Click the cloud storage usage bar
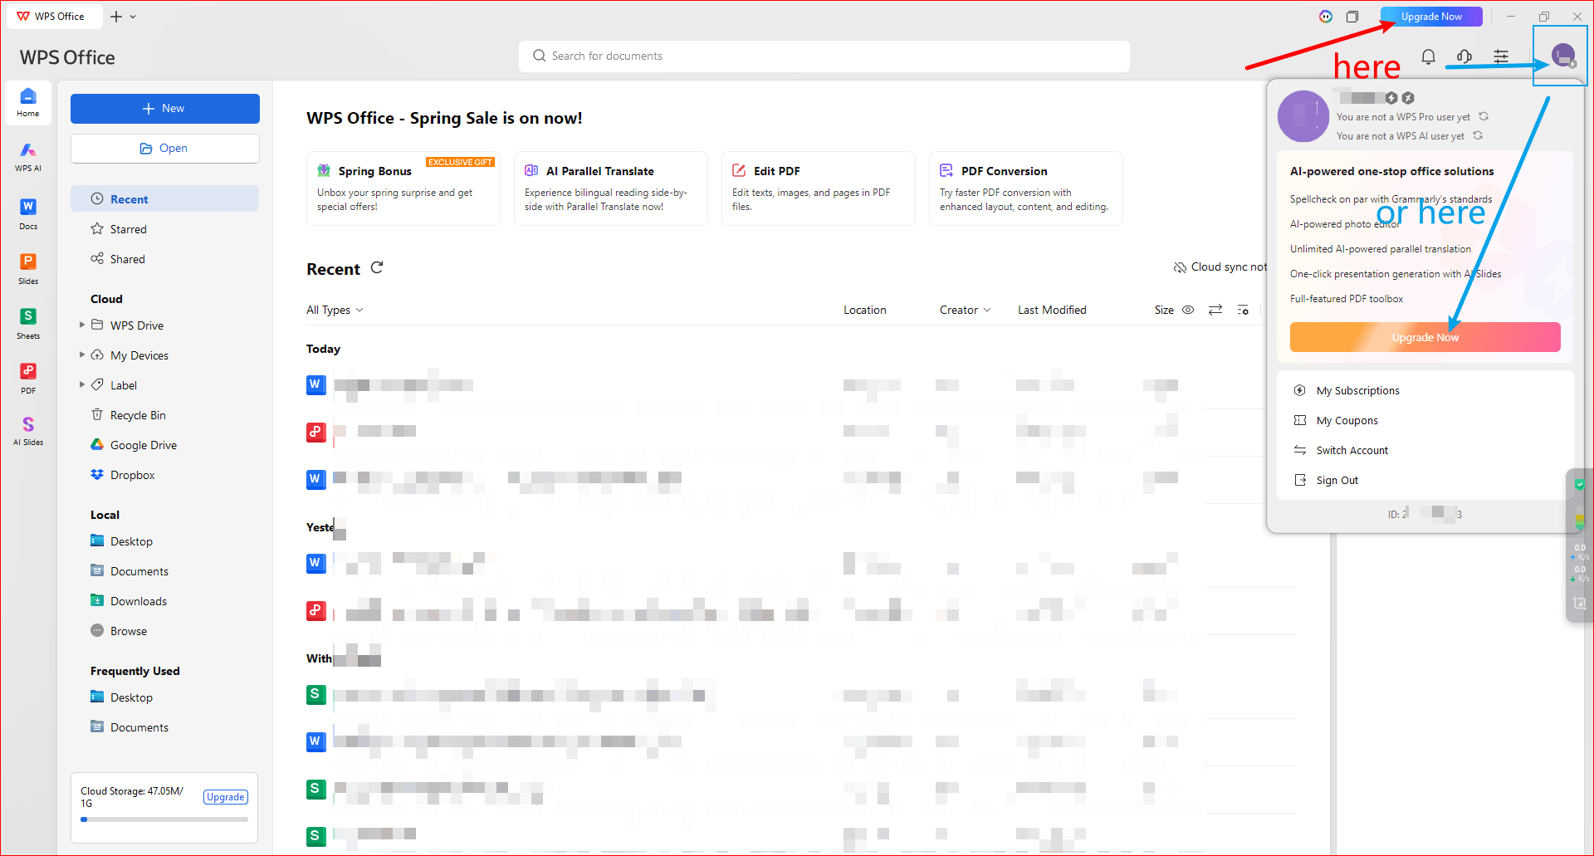This screenshot has height=856, width=1594. click(164, 819)
